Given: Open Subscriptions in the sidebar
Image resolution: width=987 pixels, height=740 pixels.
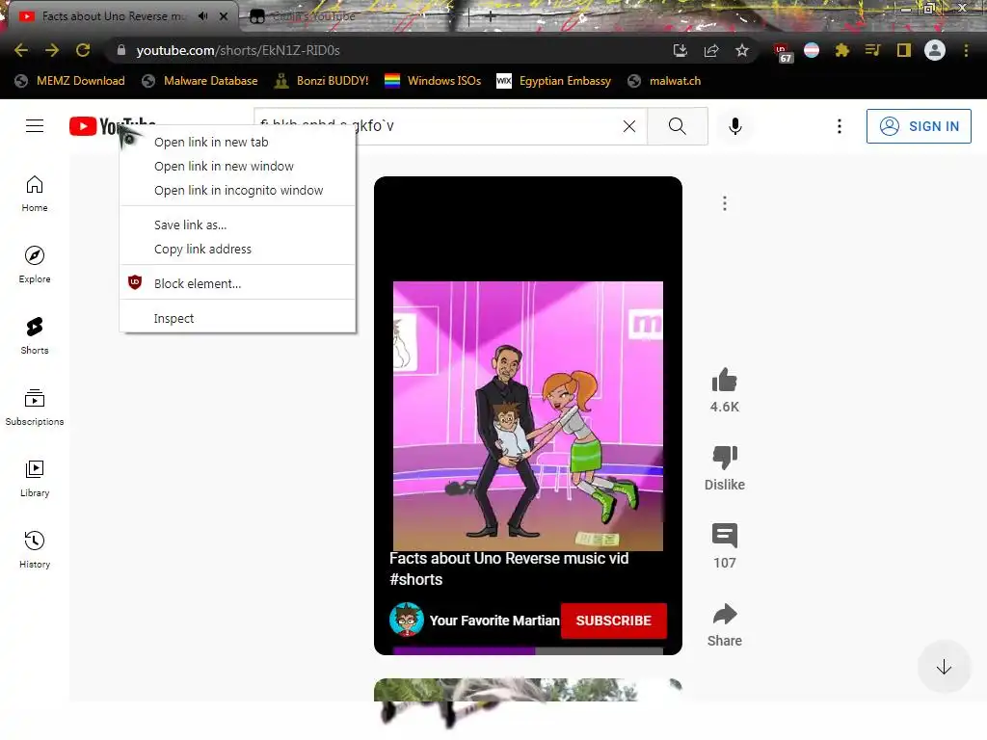Looking at the screenshot, I should click(x=35, y=408).
